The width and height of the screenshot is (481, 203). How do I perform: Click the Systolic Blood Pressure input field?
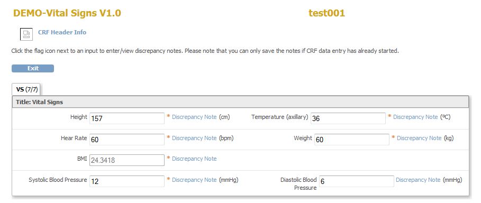(127, 181)
